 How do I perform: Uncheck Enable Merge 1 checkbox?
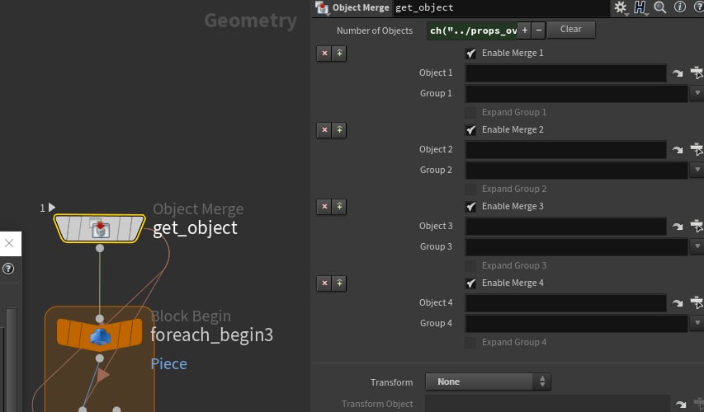pyautogui.click(x=470, y=54)
